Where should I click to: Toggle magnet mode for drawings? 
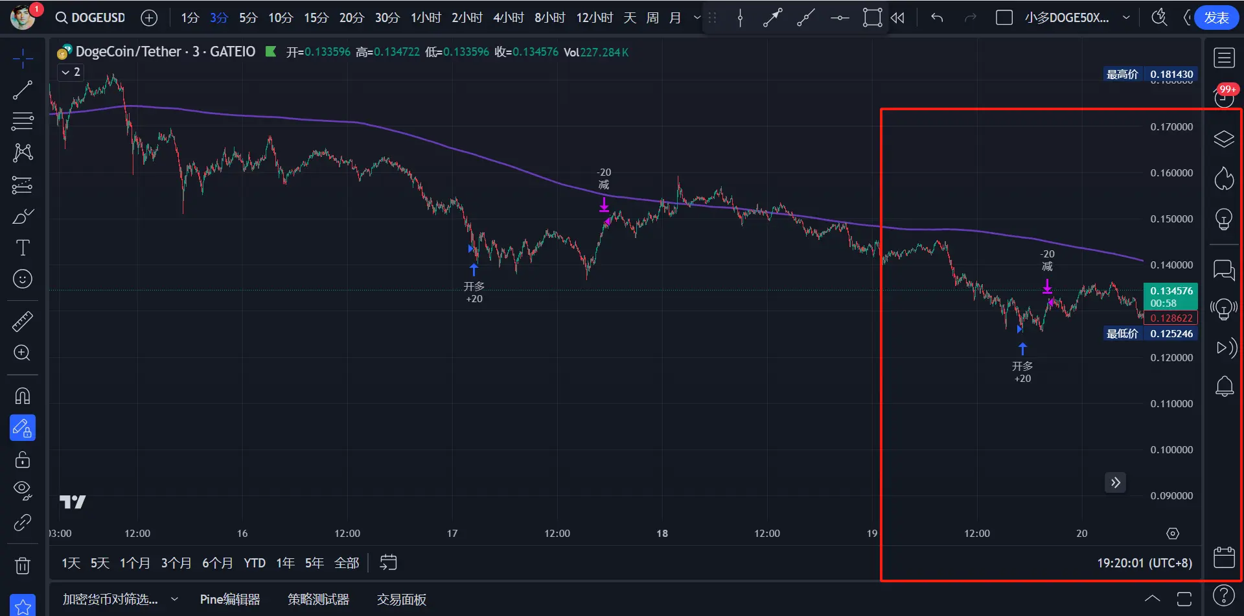pos(23,396)
